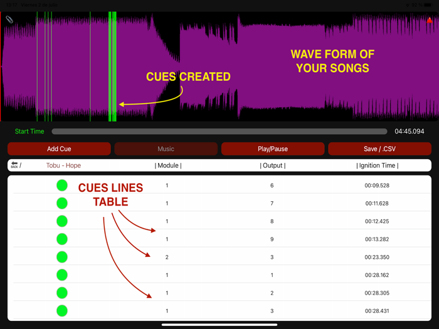Select output 3 in the 00:23.350 row
Image resolution: width=439 pixels, height=329 pixels.
[x=272, y=257]
